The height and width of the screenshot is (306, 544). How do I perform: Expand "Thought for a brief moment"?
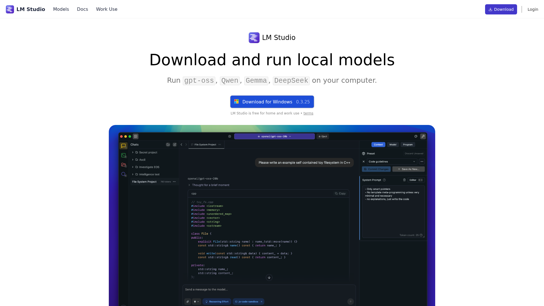[209, 185]
